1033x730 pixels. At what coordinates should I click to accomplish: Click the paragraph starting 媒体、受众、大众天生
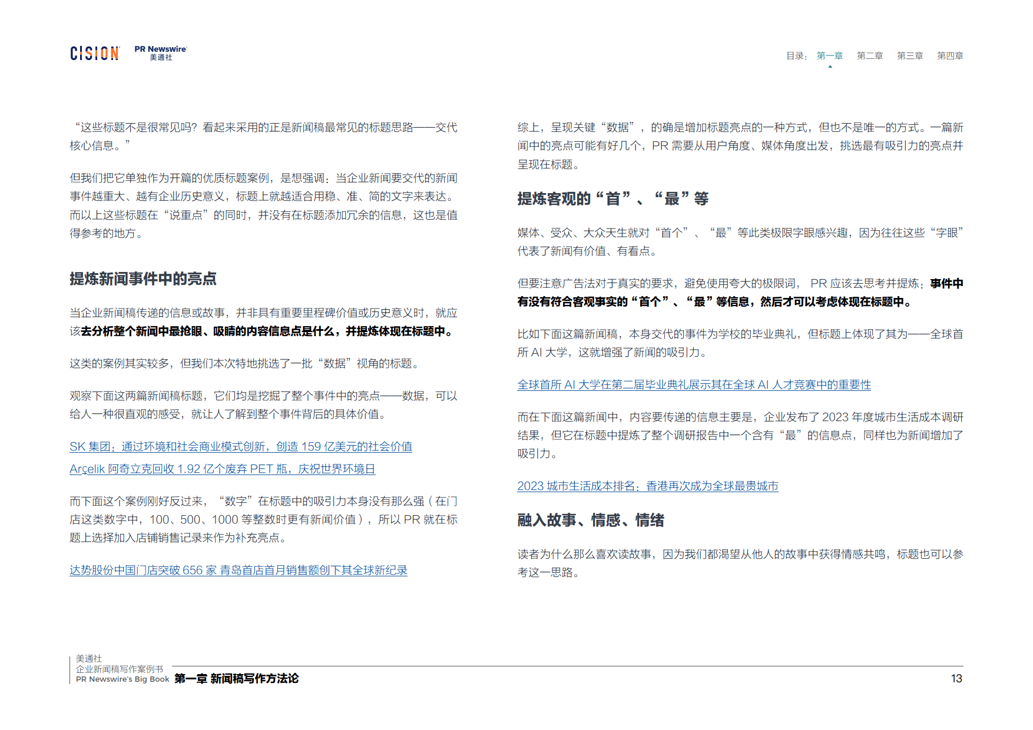[x=740, y=242]
